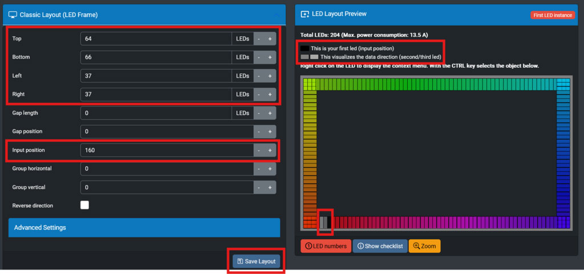The image size is (584, 274).
Task: Decrease Group horizontal value
Action: [x=259, y=169]
